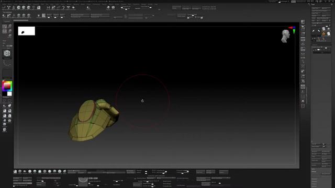This screenshot has height=188, width=335.
Task: Click the red-green-blue XYZ axis indicator
Action: 292,30
